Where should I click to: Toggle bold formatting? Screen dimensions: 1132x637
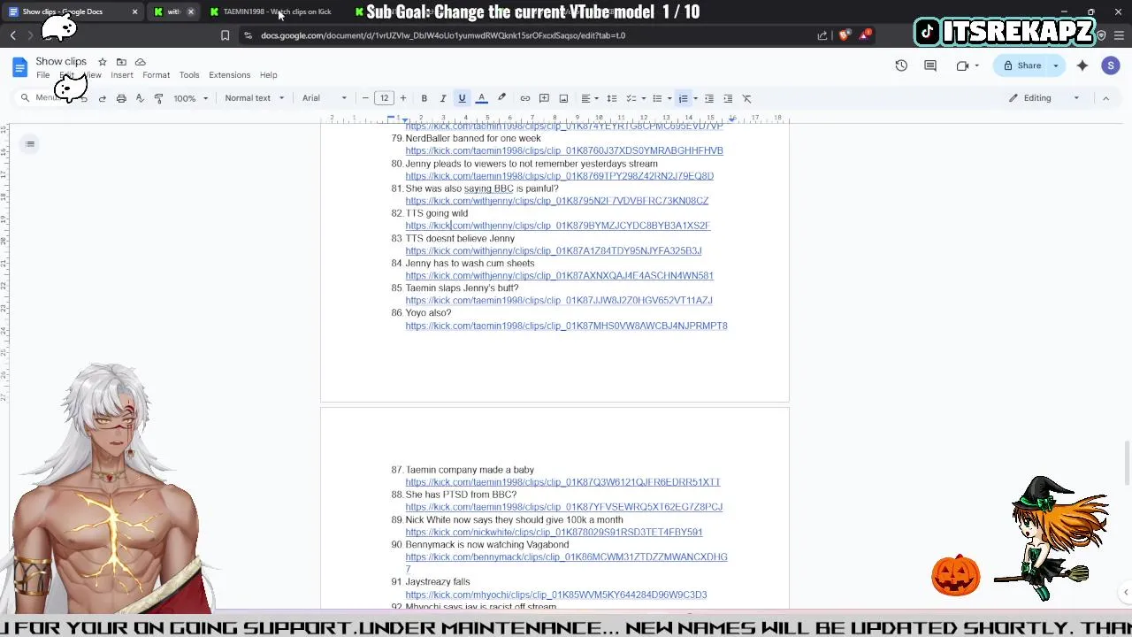pos(424,98)
